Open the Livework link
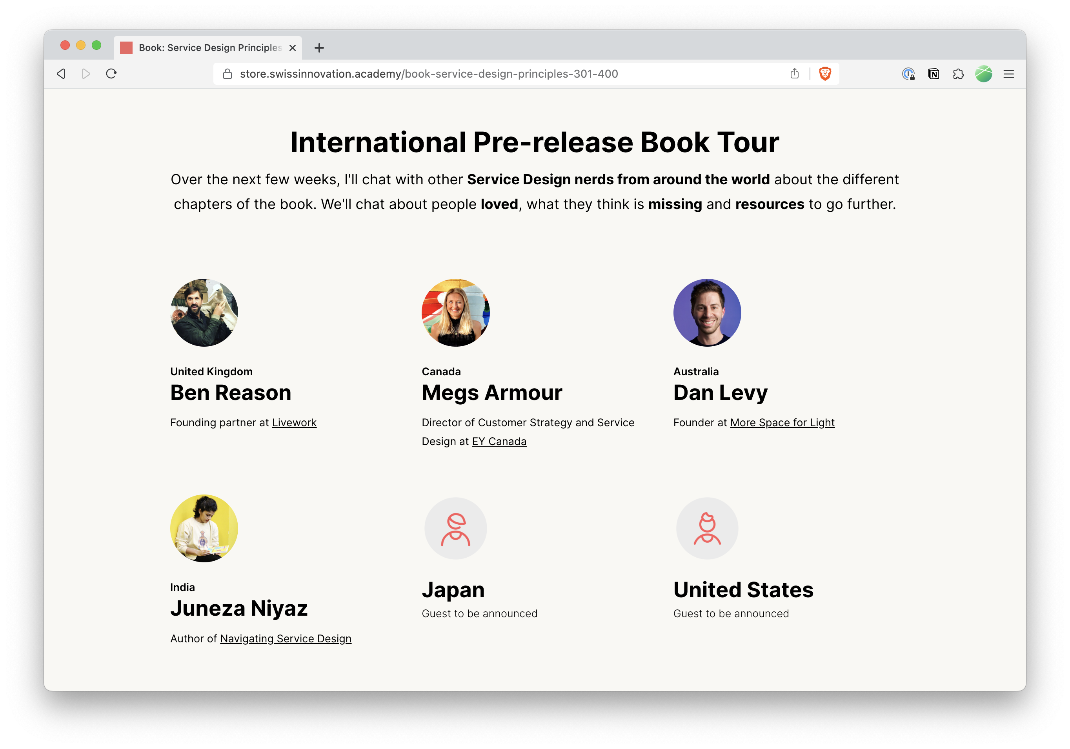 point(294,422)
